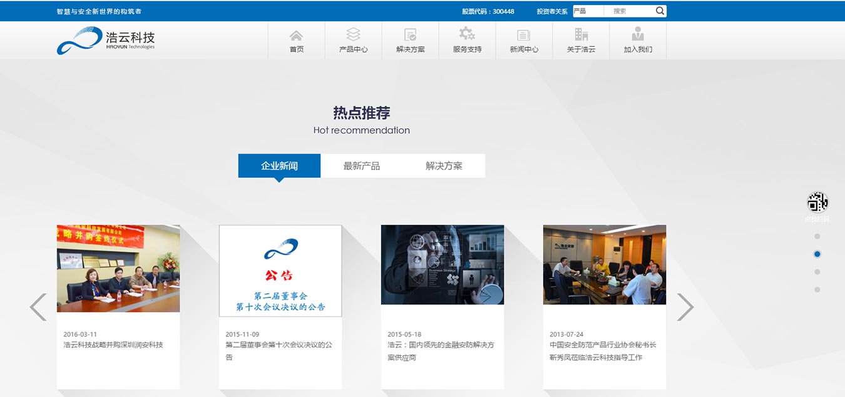The width and height of the screenshot is (845, 397).
Task: Open the 公告 announcement thumbnail
Action: coord(280,270)
